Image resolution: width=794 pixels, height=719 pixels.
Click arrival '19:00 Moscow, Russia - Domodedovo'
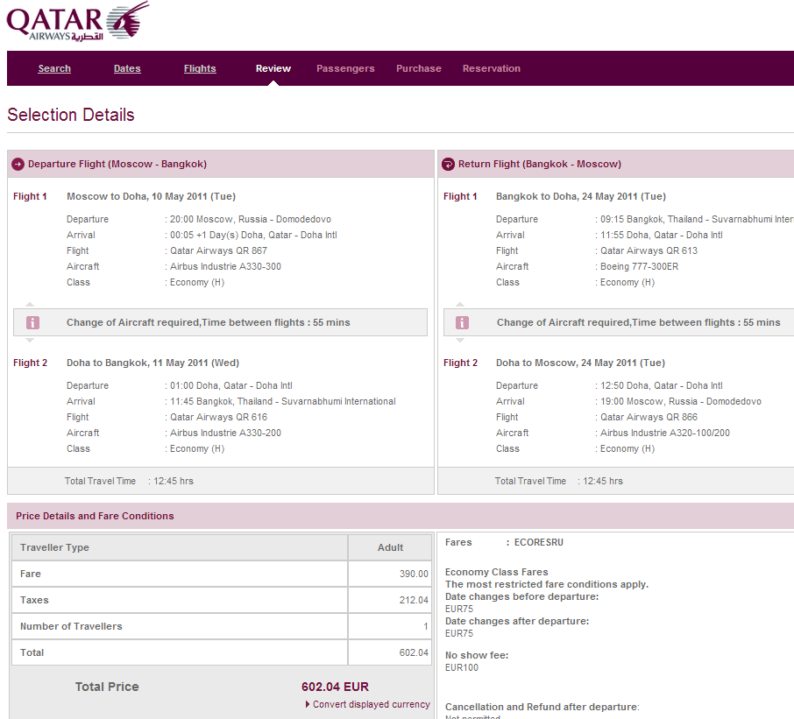pyautogui.click(x=681, y=401)
